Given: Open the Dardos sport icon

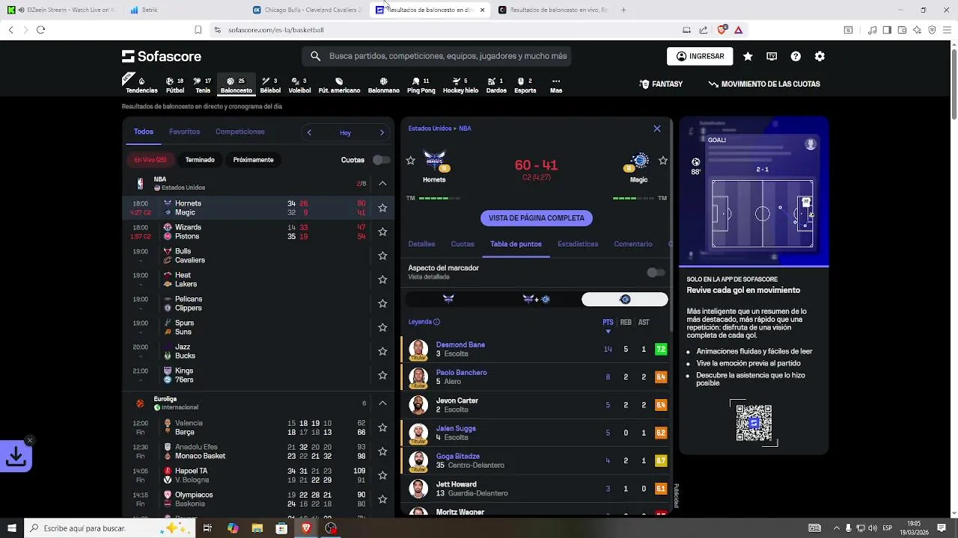Looking at the screenshot, I should click(x=496, y=85).
